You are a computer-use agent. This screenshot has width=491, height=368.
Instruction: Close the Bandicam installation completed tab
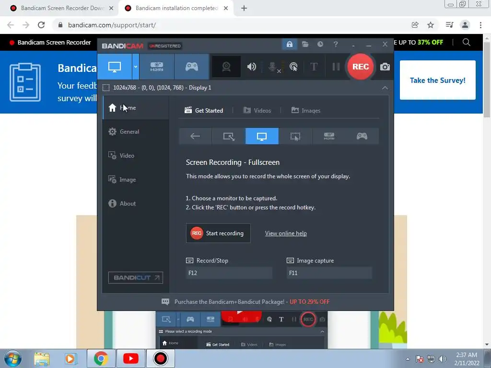(226, 8)
